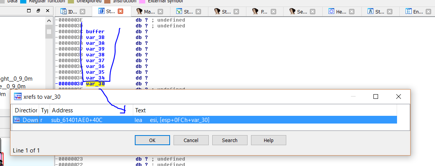Open Help from the xrefs dialog
Viewport: 435px width, 166px height.
click(x=268, y=140)
